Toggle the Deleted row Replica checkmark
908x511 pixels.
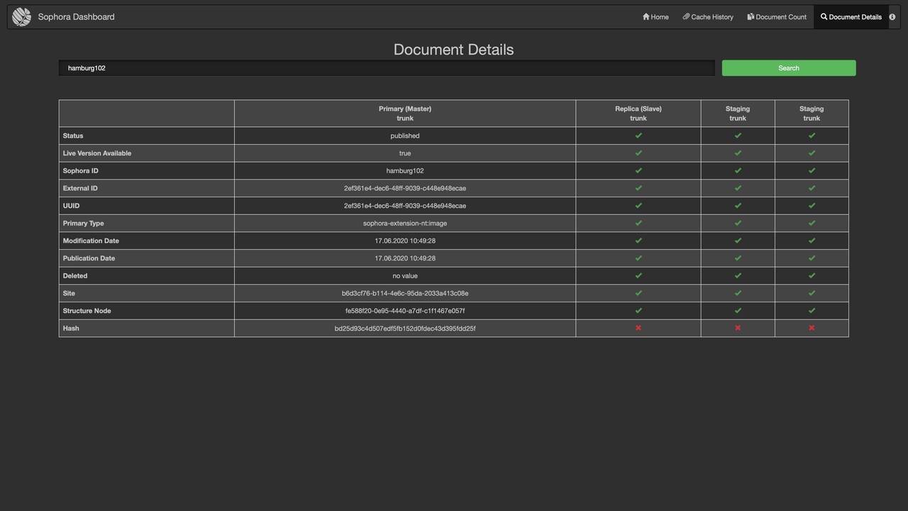(x=638, y=275)
